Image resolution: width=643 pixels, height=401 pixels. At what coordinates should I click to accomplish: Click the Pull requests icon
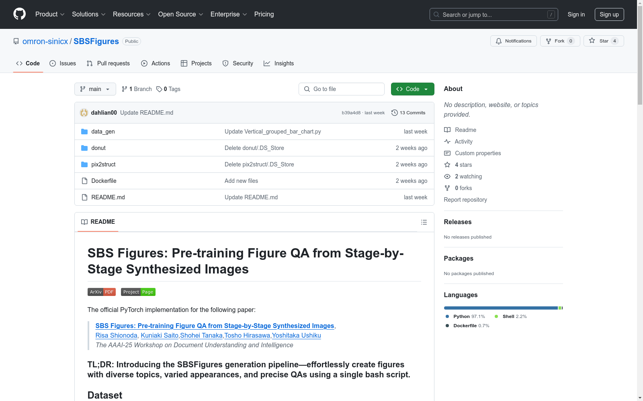pos(90,63)
